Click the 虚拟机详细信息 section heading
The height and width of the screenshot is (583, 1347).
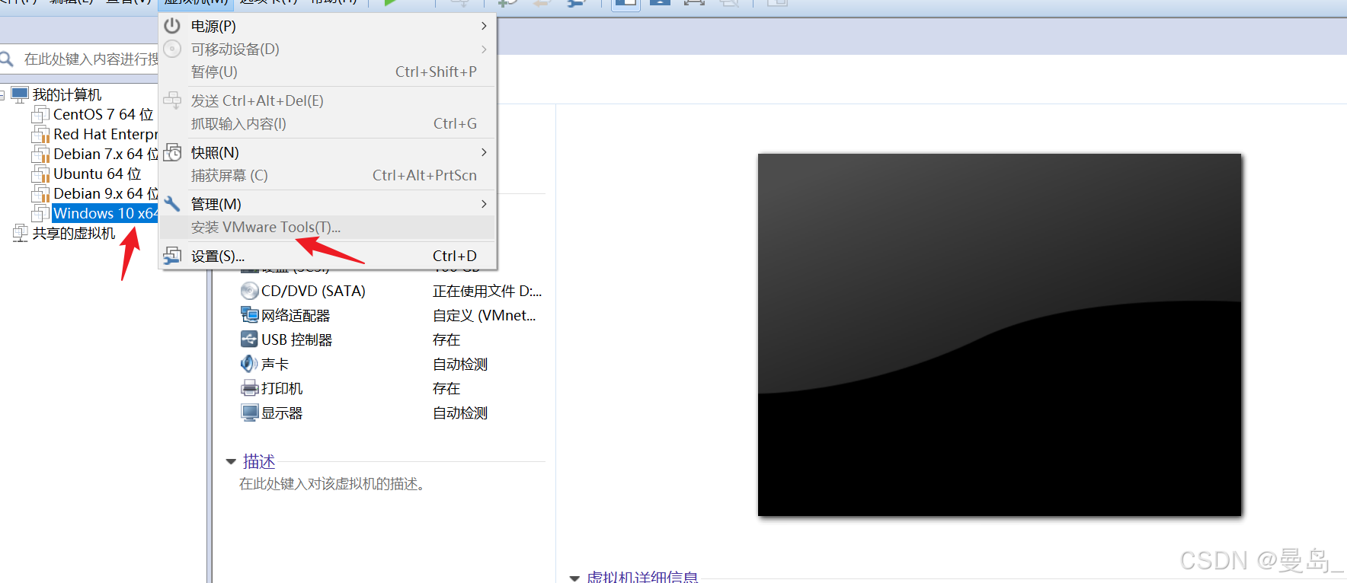pyautogui.click(x=642, y=577)
